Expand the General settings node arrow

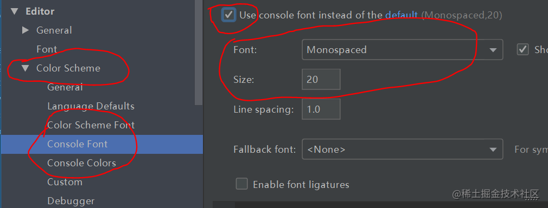(x=25, y=30)
